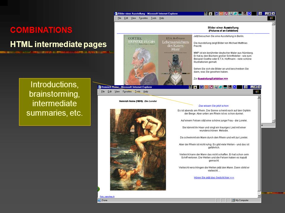Open Edit menu in Heinrich Heine window
Screen dimensions: 285x213
(x=110, y=92)
